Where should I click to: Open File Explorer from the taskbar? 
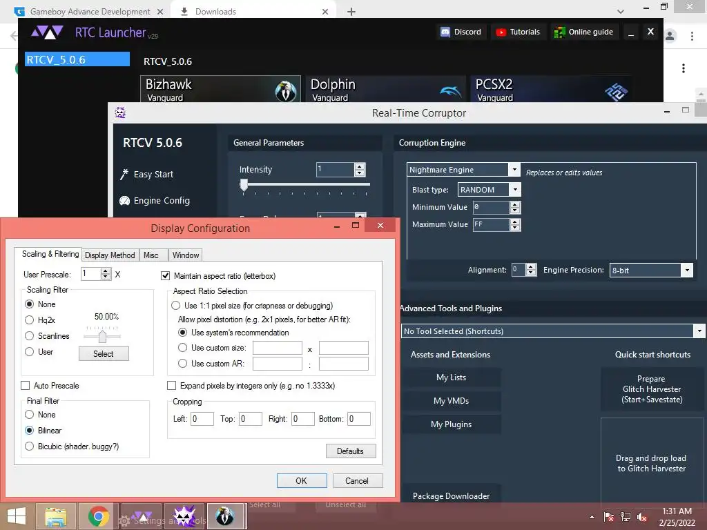click(x=56, y=516)
